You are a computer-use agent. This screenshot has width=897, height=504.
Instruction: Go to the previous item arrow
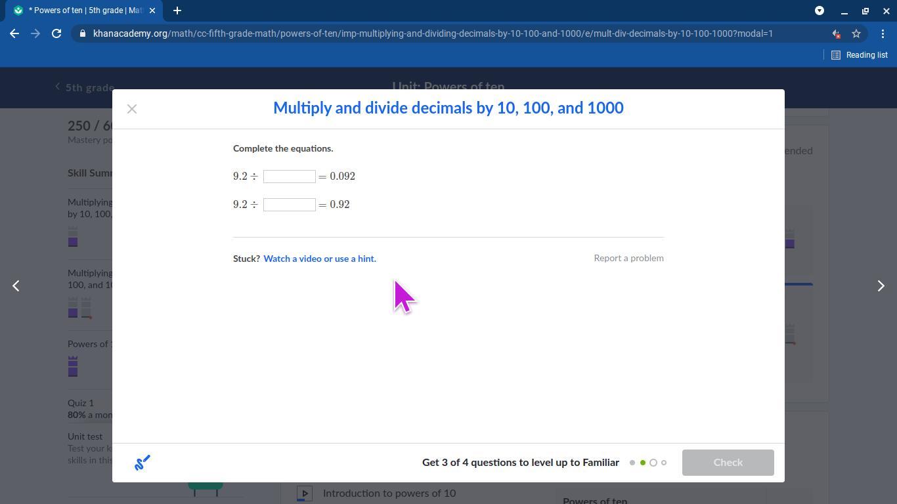pos(16,286)
